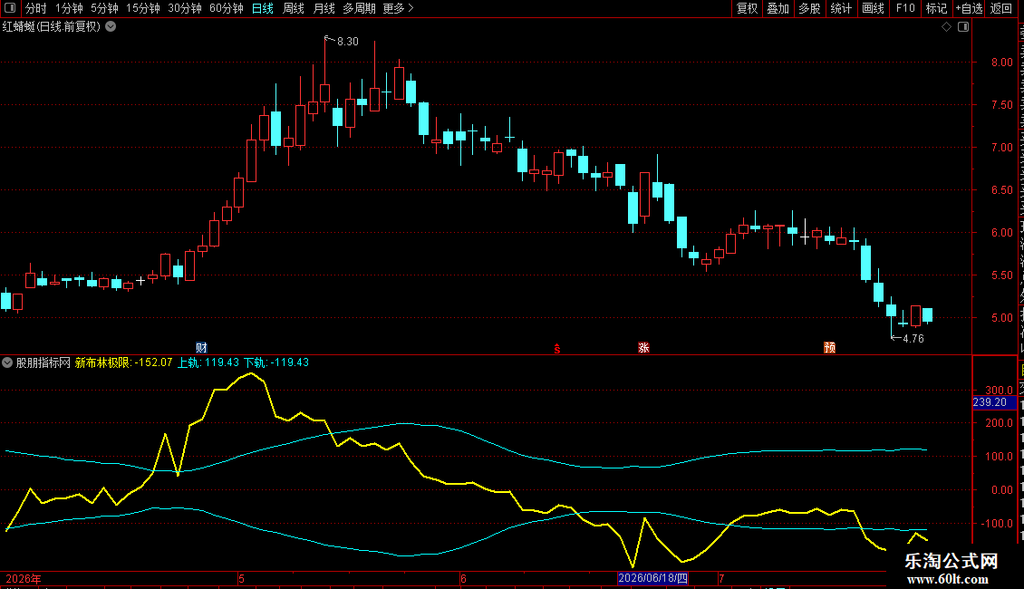Select the 1分钟 period
This screenshot has height=589, width=1024.
(x=69, y=8)
